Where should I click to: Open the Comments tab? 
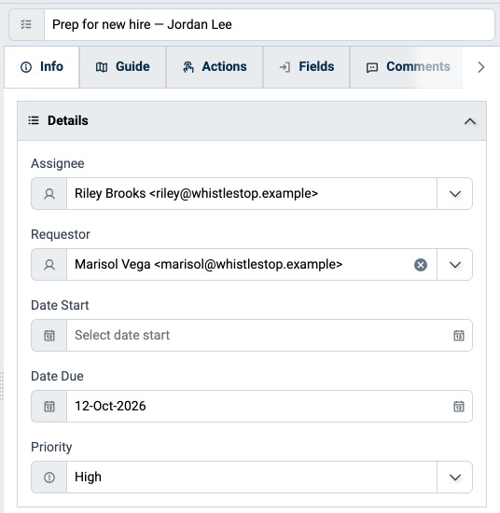407,67
